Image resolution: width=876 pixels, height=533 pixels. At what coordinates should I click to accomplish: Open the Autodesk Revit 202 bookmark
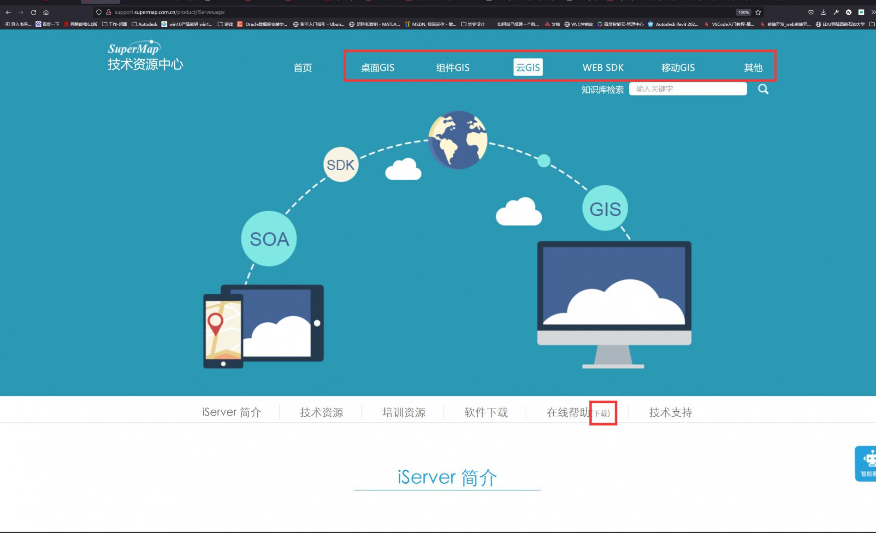[673, 24]
